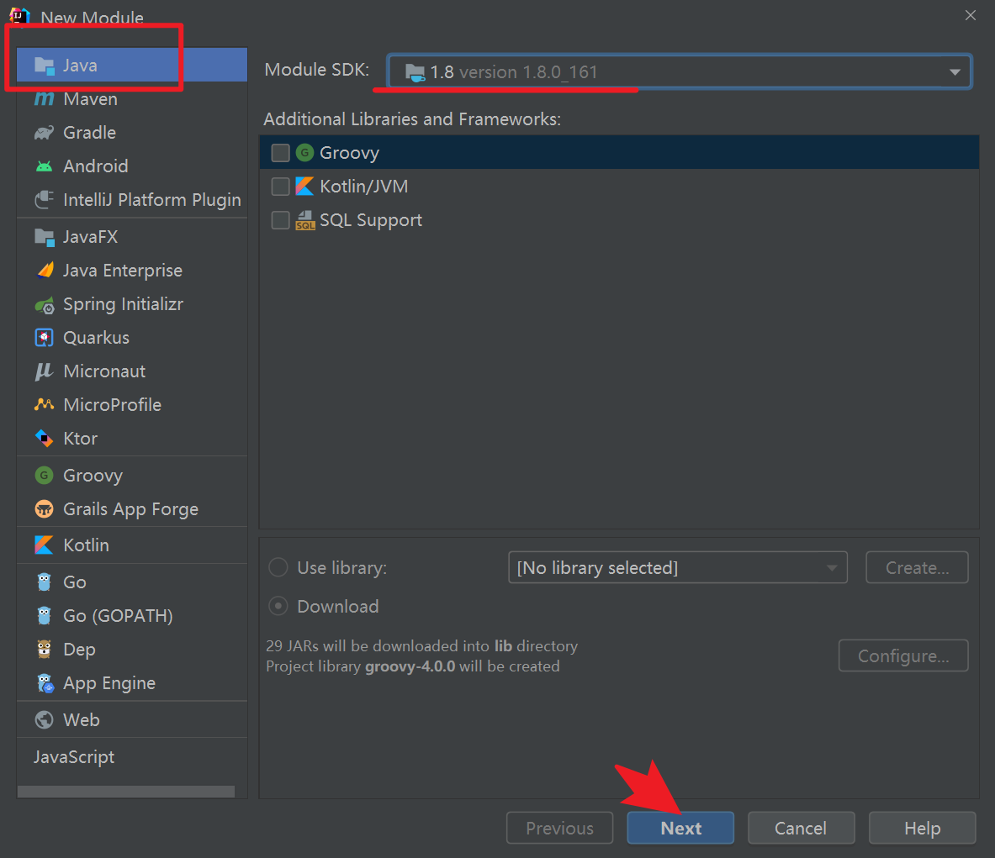Click the Groovy row label in frameworks
Screen dimensions: 995x858
pyautogui.click(x=349, y=153)
